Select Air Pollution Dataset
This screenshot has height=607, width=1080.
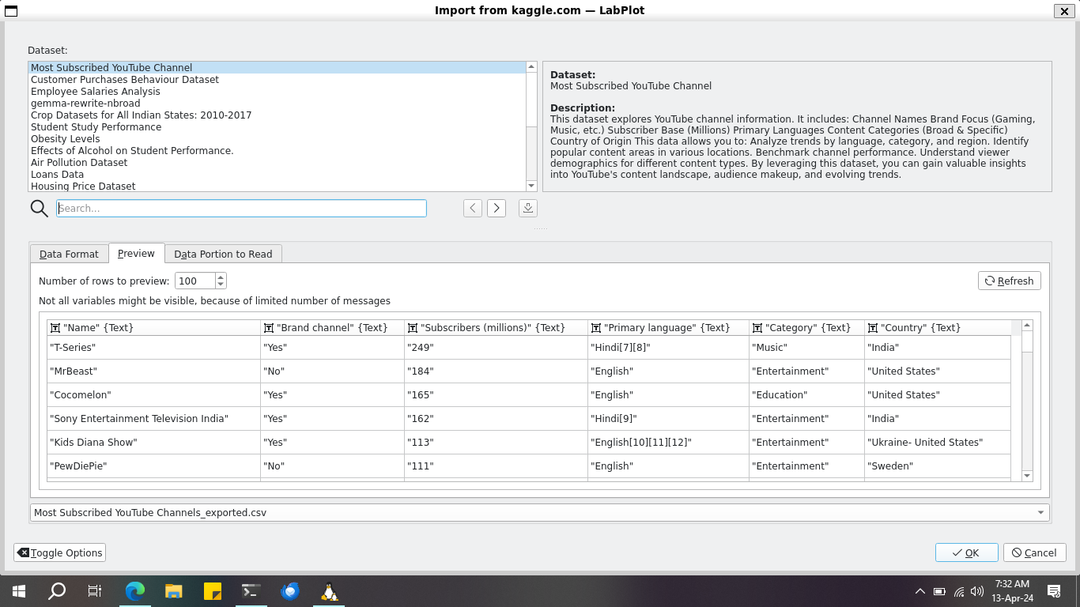click(277, 163)
